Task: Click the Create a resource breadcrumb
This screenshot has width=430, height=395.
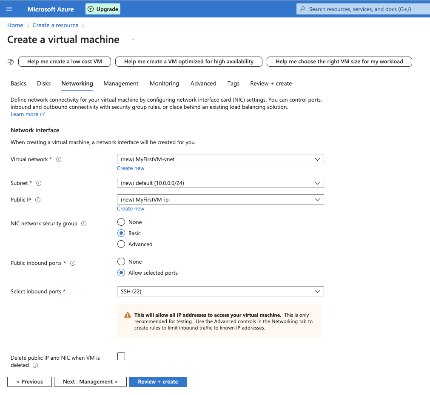Action: coord(55,25)
